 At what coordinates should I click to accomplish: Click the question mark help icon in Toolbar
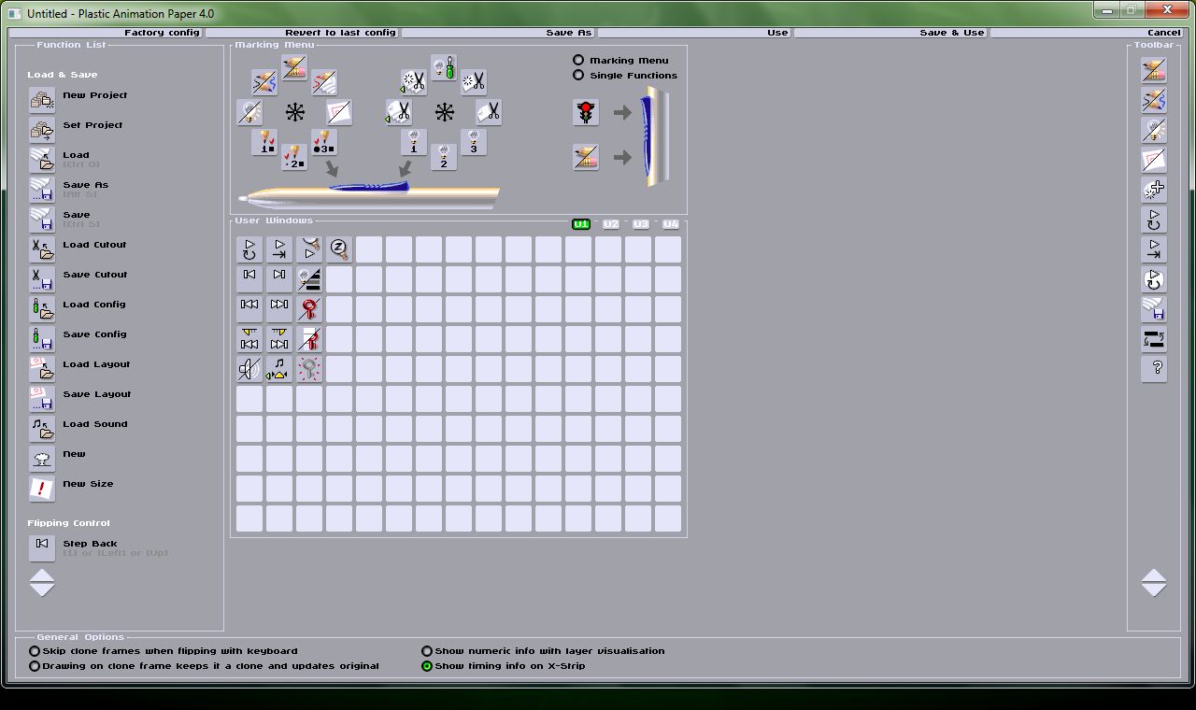1154,369
